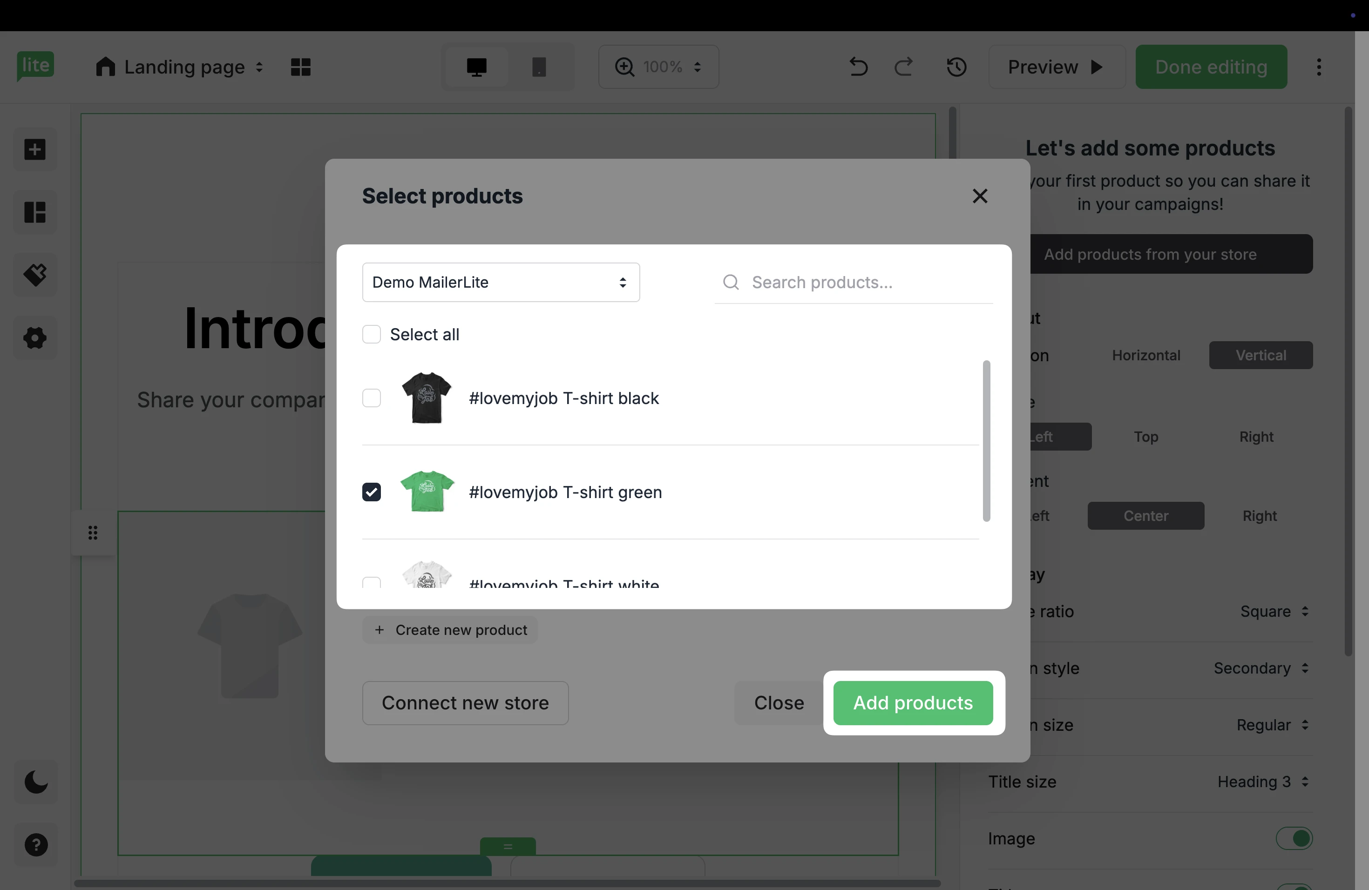This screenshot has height=890, width=1369.
Task: Check the Select all checkbox
Action: tap(372, 334)
